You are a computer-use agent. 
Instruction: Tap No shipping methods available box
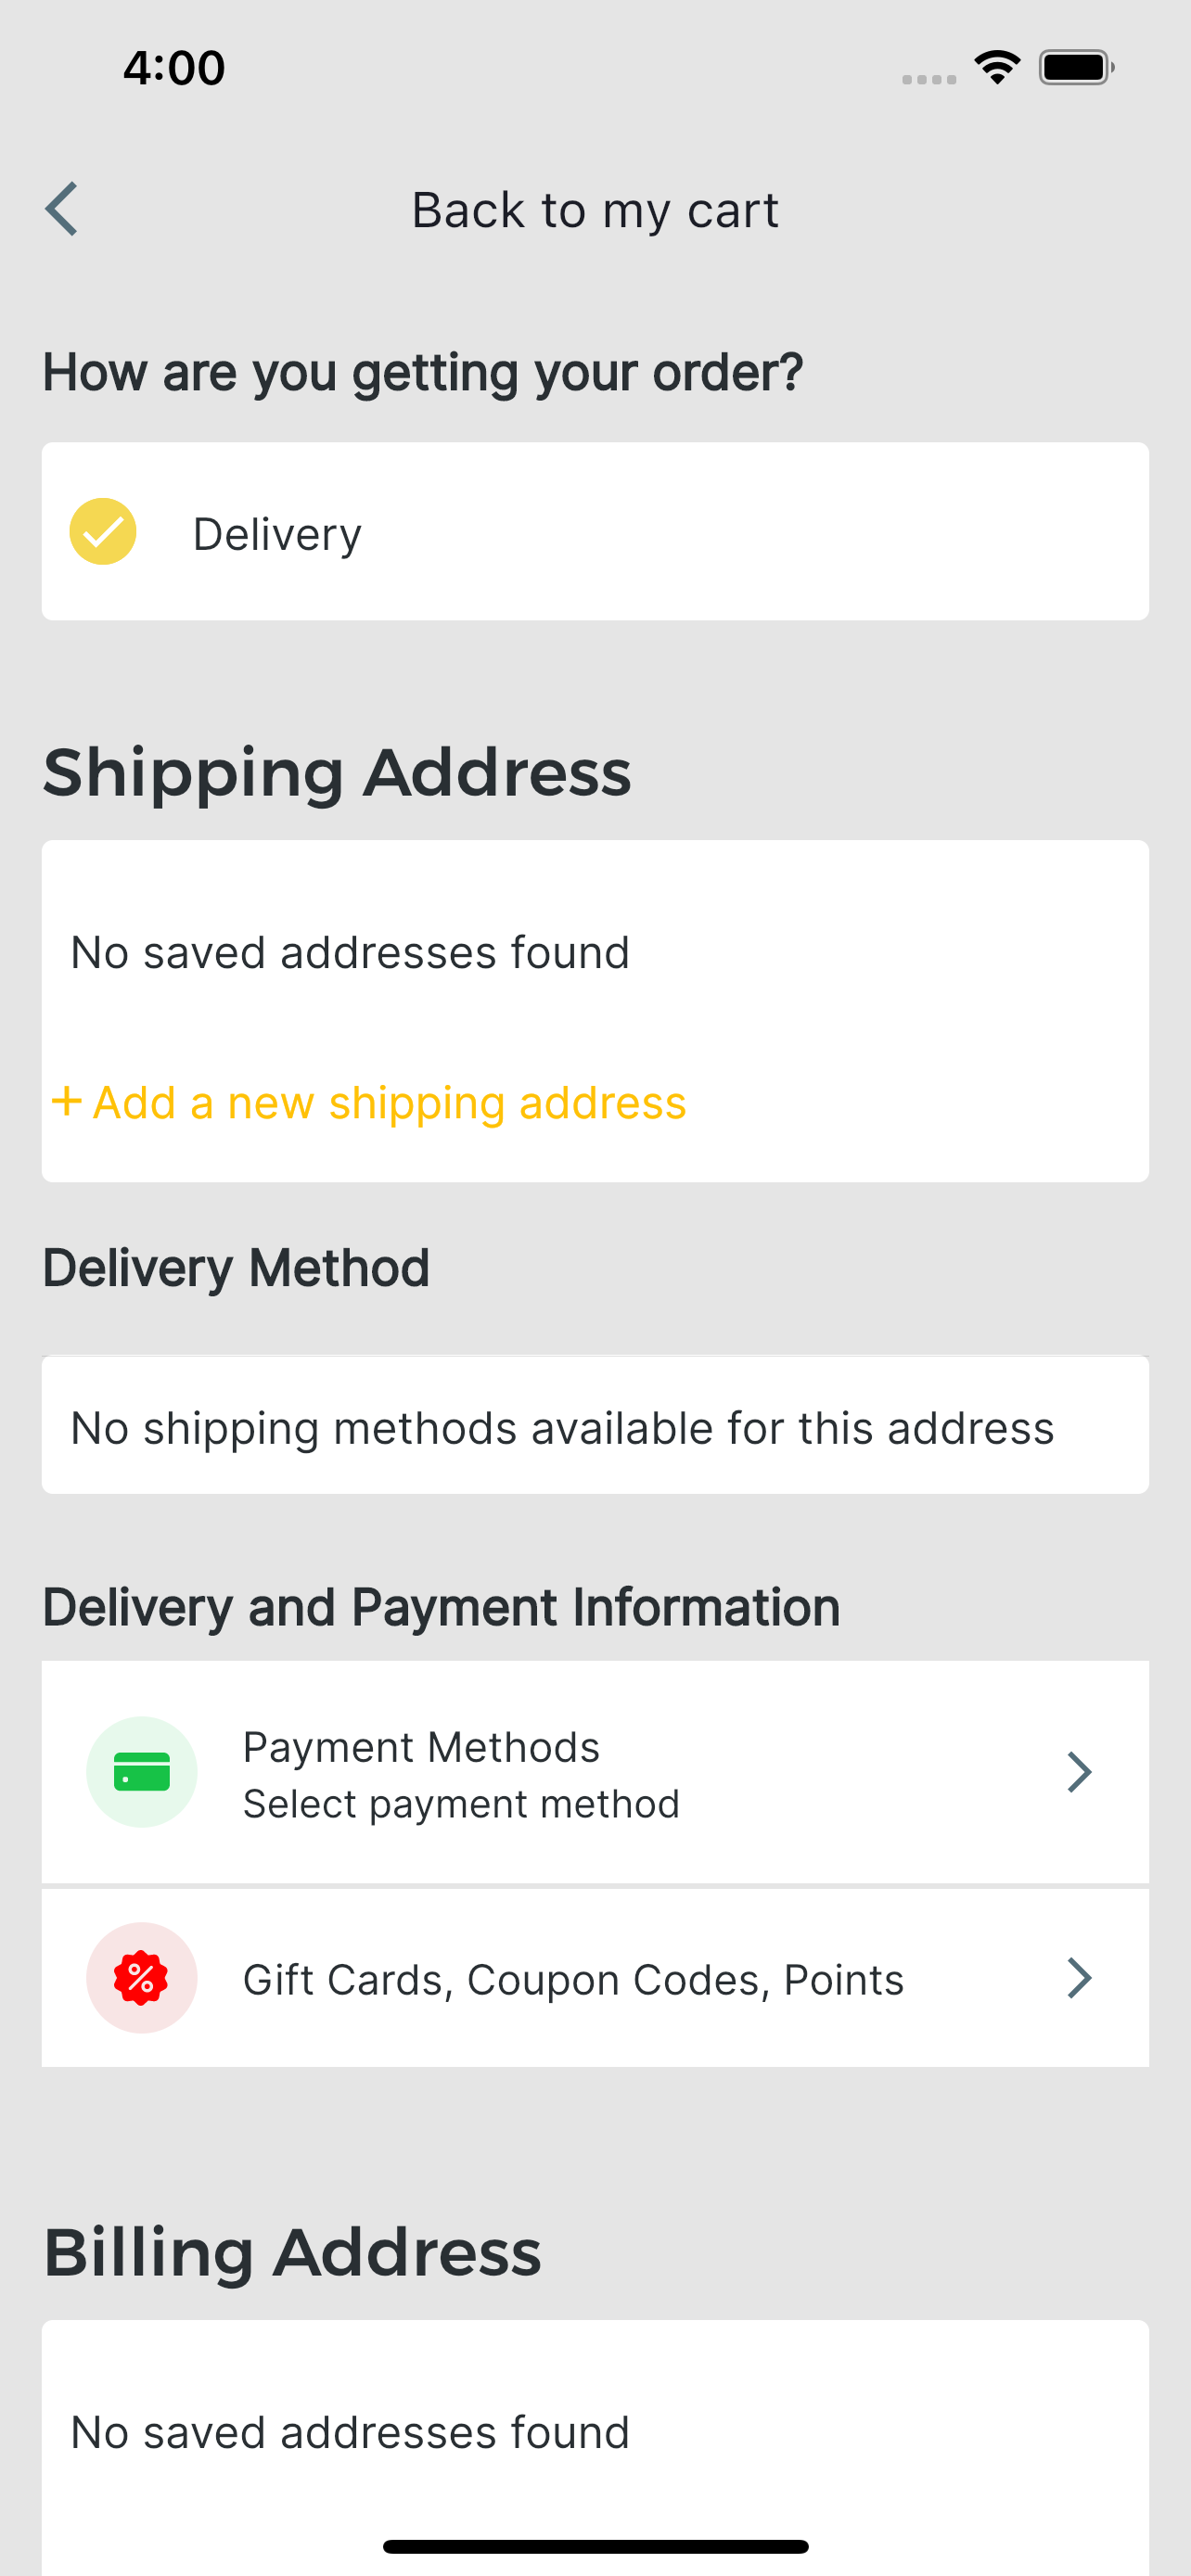coord(595,1425)
